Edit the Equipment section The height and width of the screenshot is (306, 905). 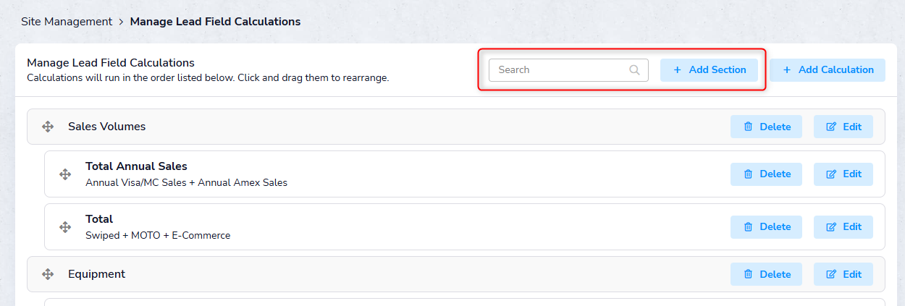843,274
